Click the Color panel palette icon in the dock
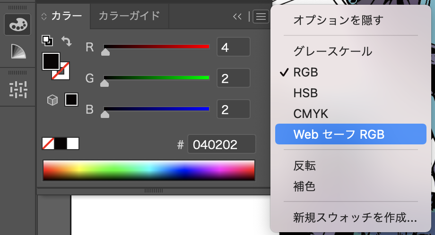The width and height of the screenshot is (435, 235). click(x=18, y=25)
